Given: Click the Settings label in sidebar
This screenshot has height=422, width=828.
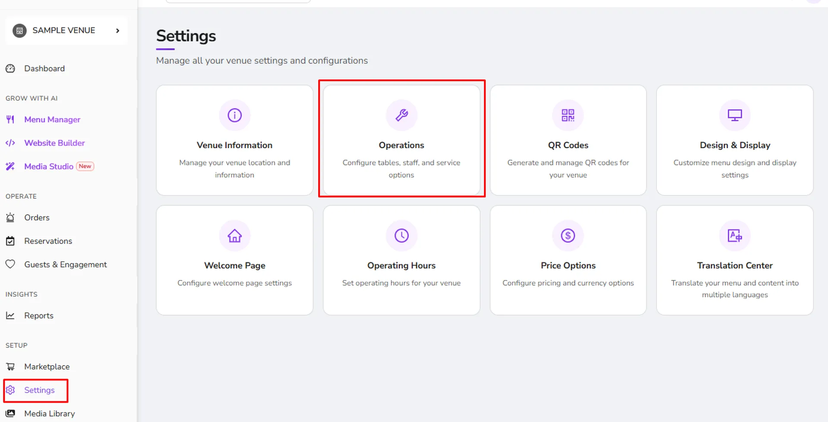Looking at the screenshot, I should tap(39, 390).
